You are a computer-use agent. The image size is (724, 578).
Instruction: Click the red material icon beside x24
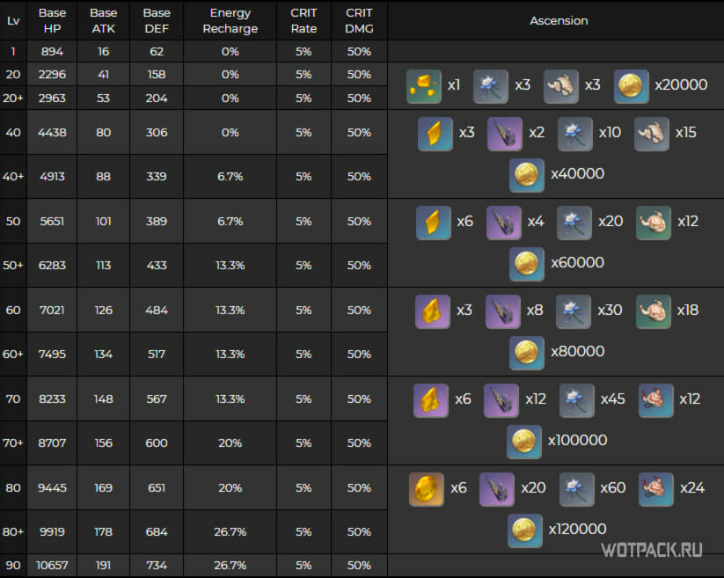[656, 488]
